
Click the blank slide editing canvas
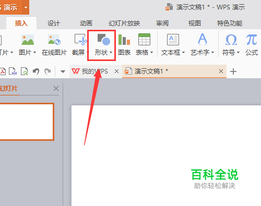pyautogui.click(x=166, y=155)
